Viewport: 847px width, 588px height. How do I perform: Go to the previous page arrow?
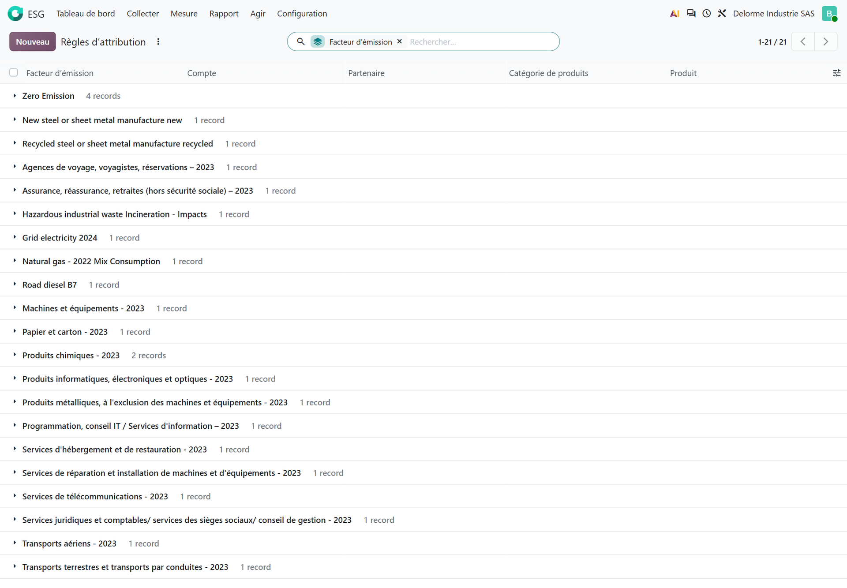803,41
